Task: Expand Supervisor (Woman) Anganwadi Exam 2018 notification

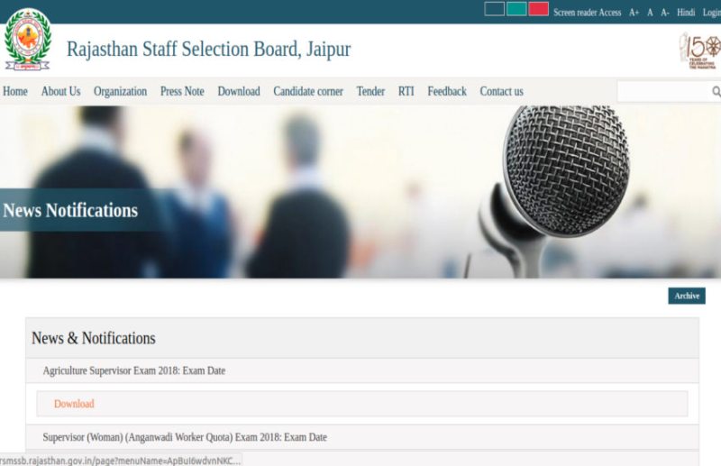Action: tap(185, 437)
